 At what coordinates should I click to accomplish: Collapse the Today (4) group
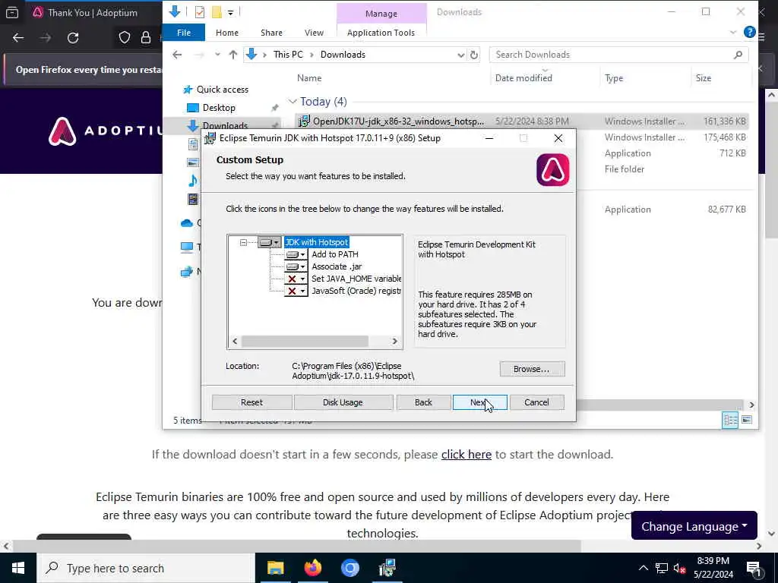click(293, 102)
